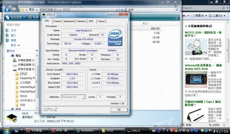
Task: Collapse the 資料夾 folders pane chevron
Action: (37, 51)
